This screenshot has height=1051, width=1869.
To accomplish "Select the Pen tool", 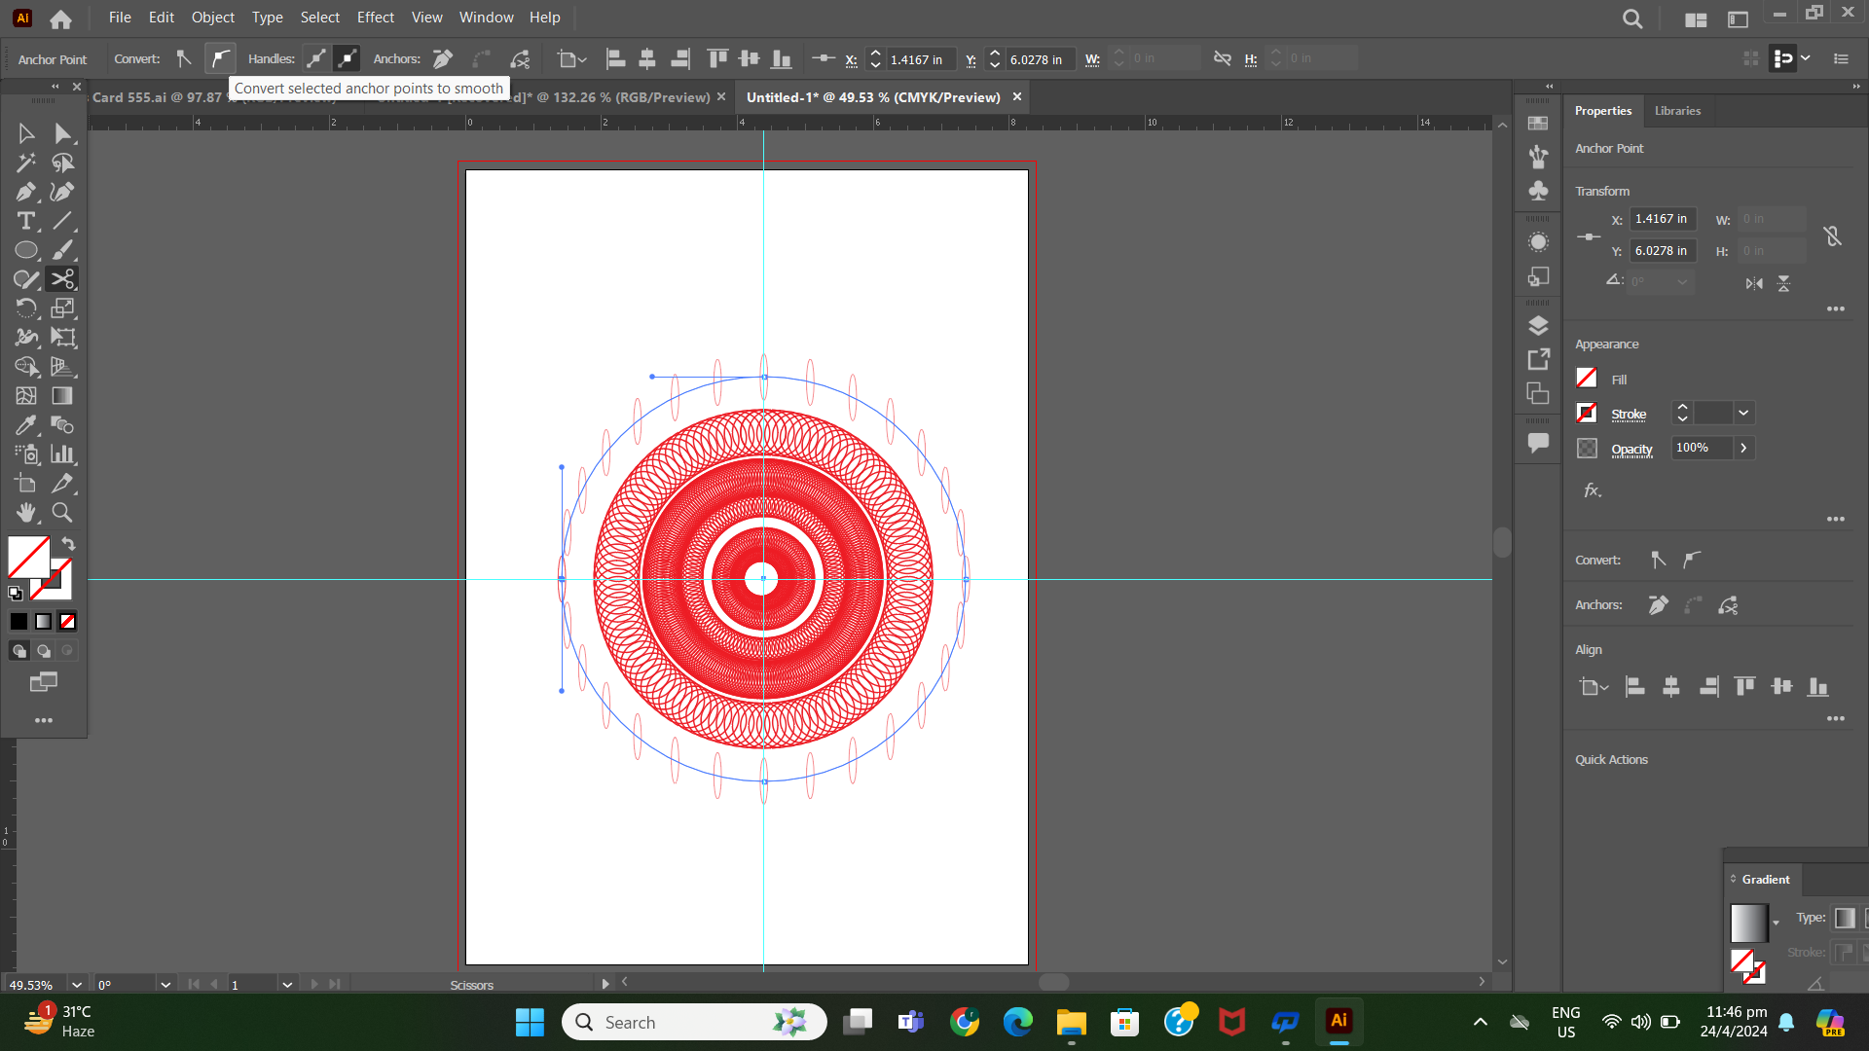I will point(26,192).
